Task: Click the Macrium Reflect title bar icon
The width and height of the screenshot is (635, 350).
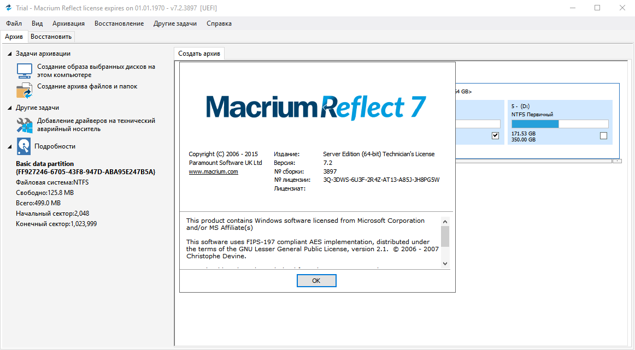Action: point(8,8)
